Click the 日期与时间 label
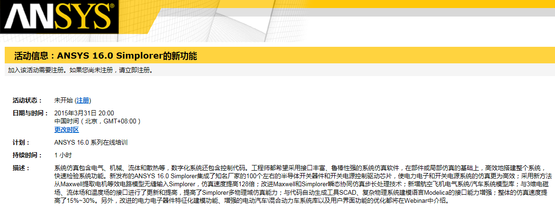The height and width of the screenshot is (208, 555). pos(30,113)
